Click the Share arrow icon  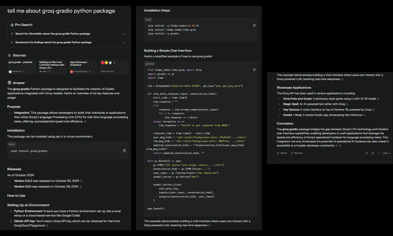click(278, 153)
